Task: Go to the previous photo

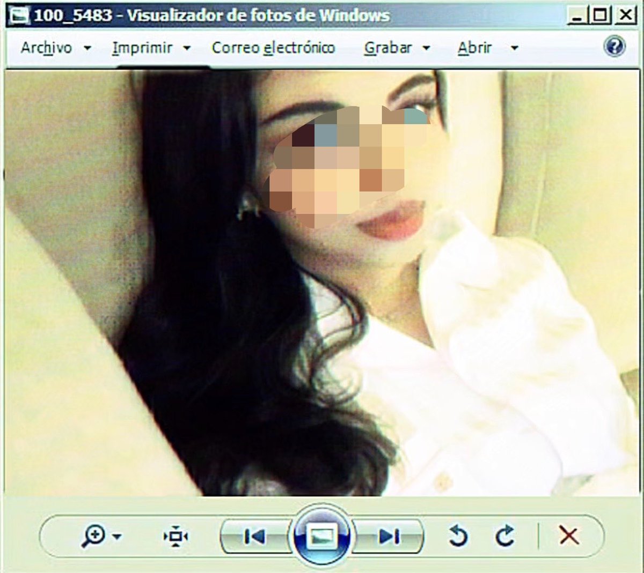Action: tap(255, 536)
